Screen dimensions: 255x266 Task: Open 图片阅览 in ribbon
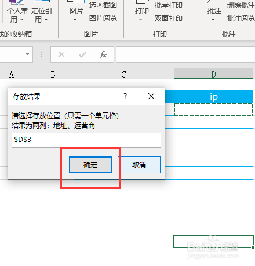[x=103, y=19]
